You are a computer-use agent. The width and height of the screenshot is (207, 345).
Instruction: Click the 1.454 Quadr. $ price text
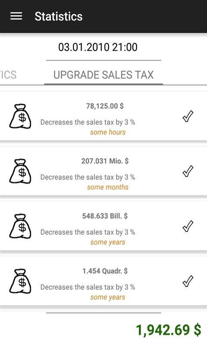coord(105,271)
